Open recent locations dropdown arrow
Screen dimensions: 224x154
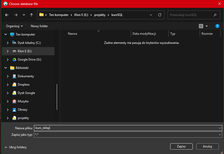pos(24,15)
